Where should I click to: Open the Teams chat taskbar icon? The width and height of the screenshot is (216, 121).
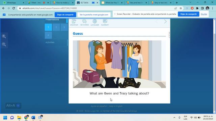12,118
